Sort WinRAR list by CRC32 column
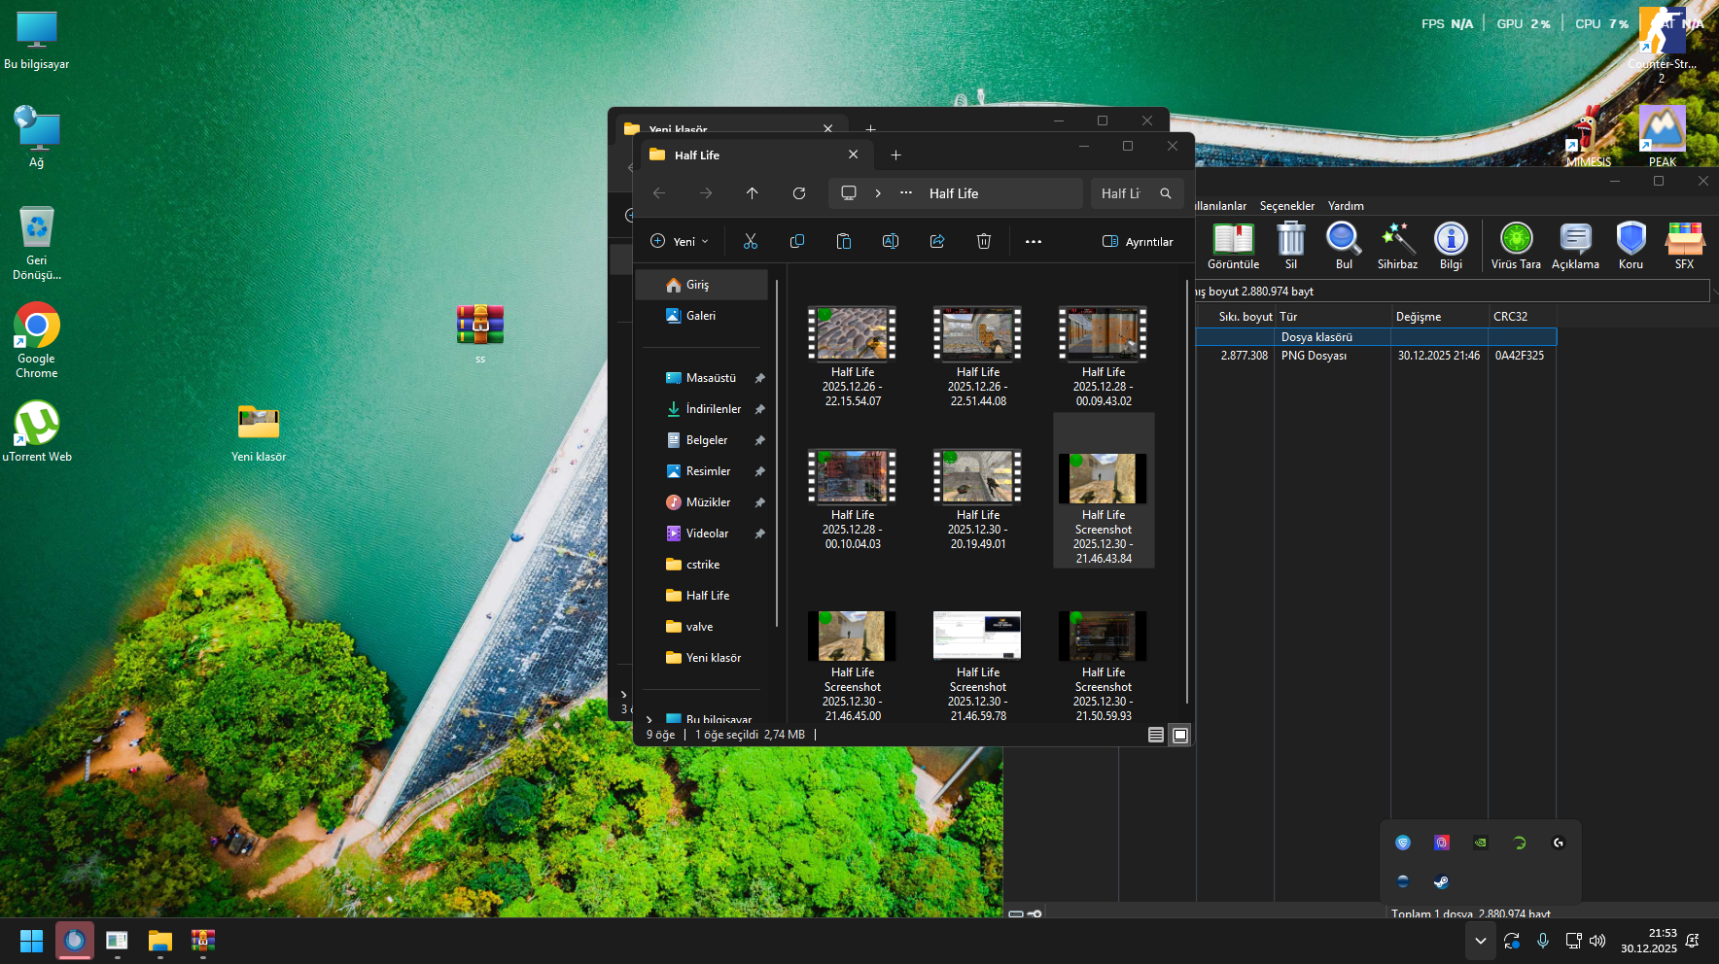This screenshot has width=1719, height=964. pyautogui.click(x=1522, y=317)
